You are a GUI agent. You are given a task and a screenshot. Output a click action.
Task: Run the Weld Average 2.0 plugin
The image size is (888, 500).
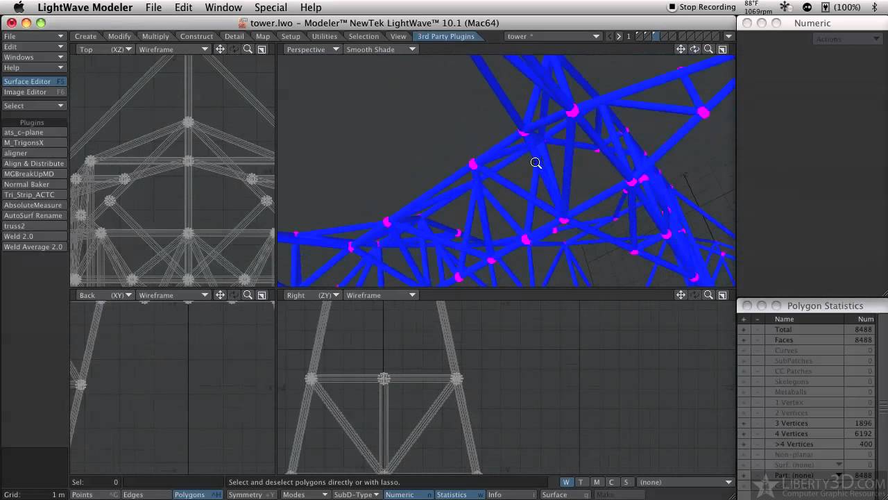pyautogui.click(x=33, y=247)
